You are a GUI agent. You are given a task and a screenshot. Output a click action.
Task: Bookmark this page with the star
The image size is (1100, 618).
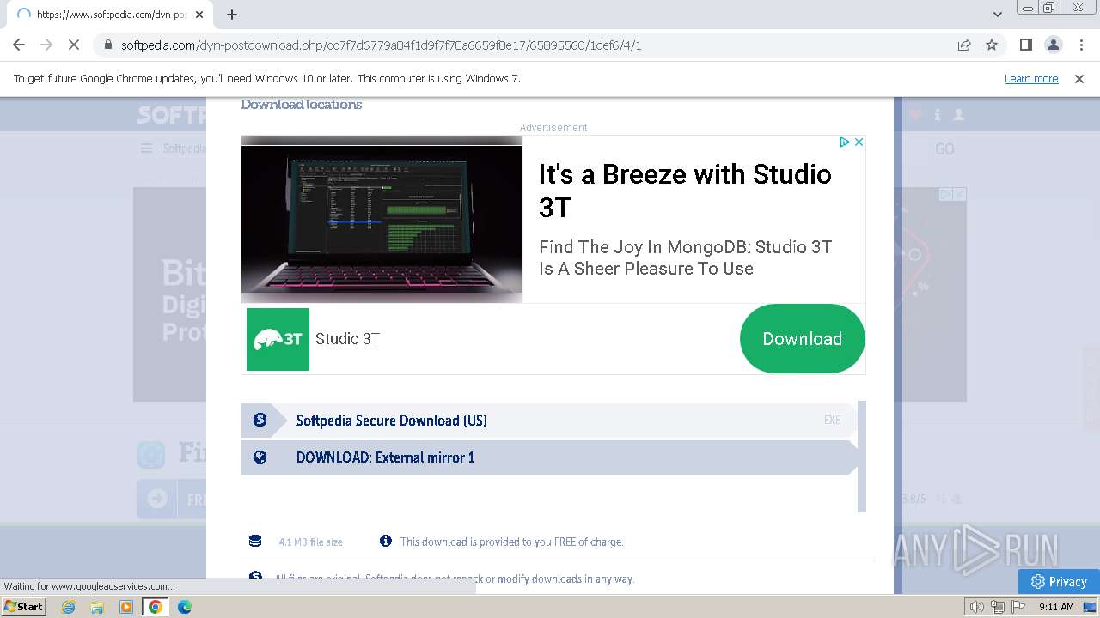pos(992,45)
